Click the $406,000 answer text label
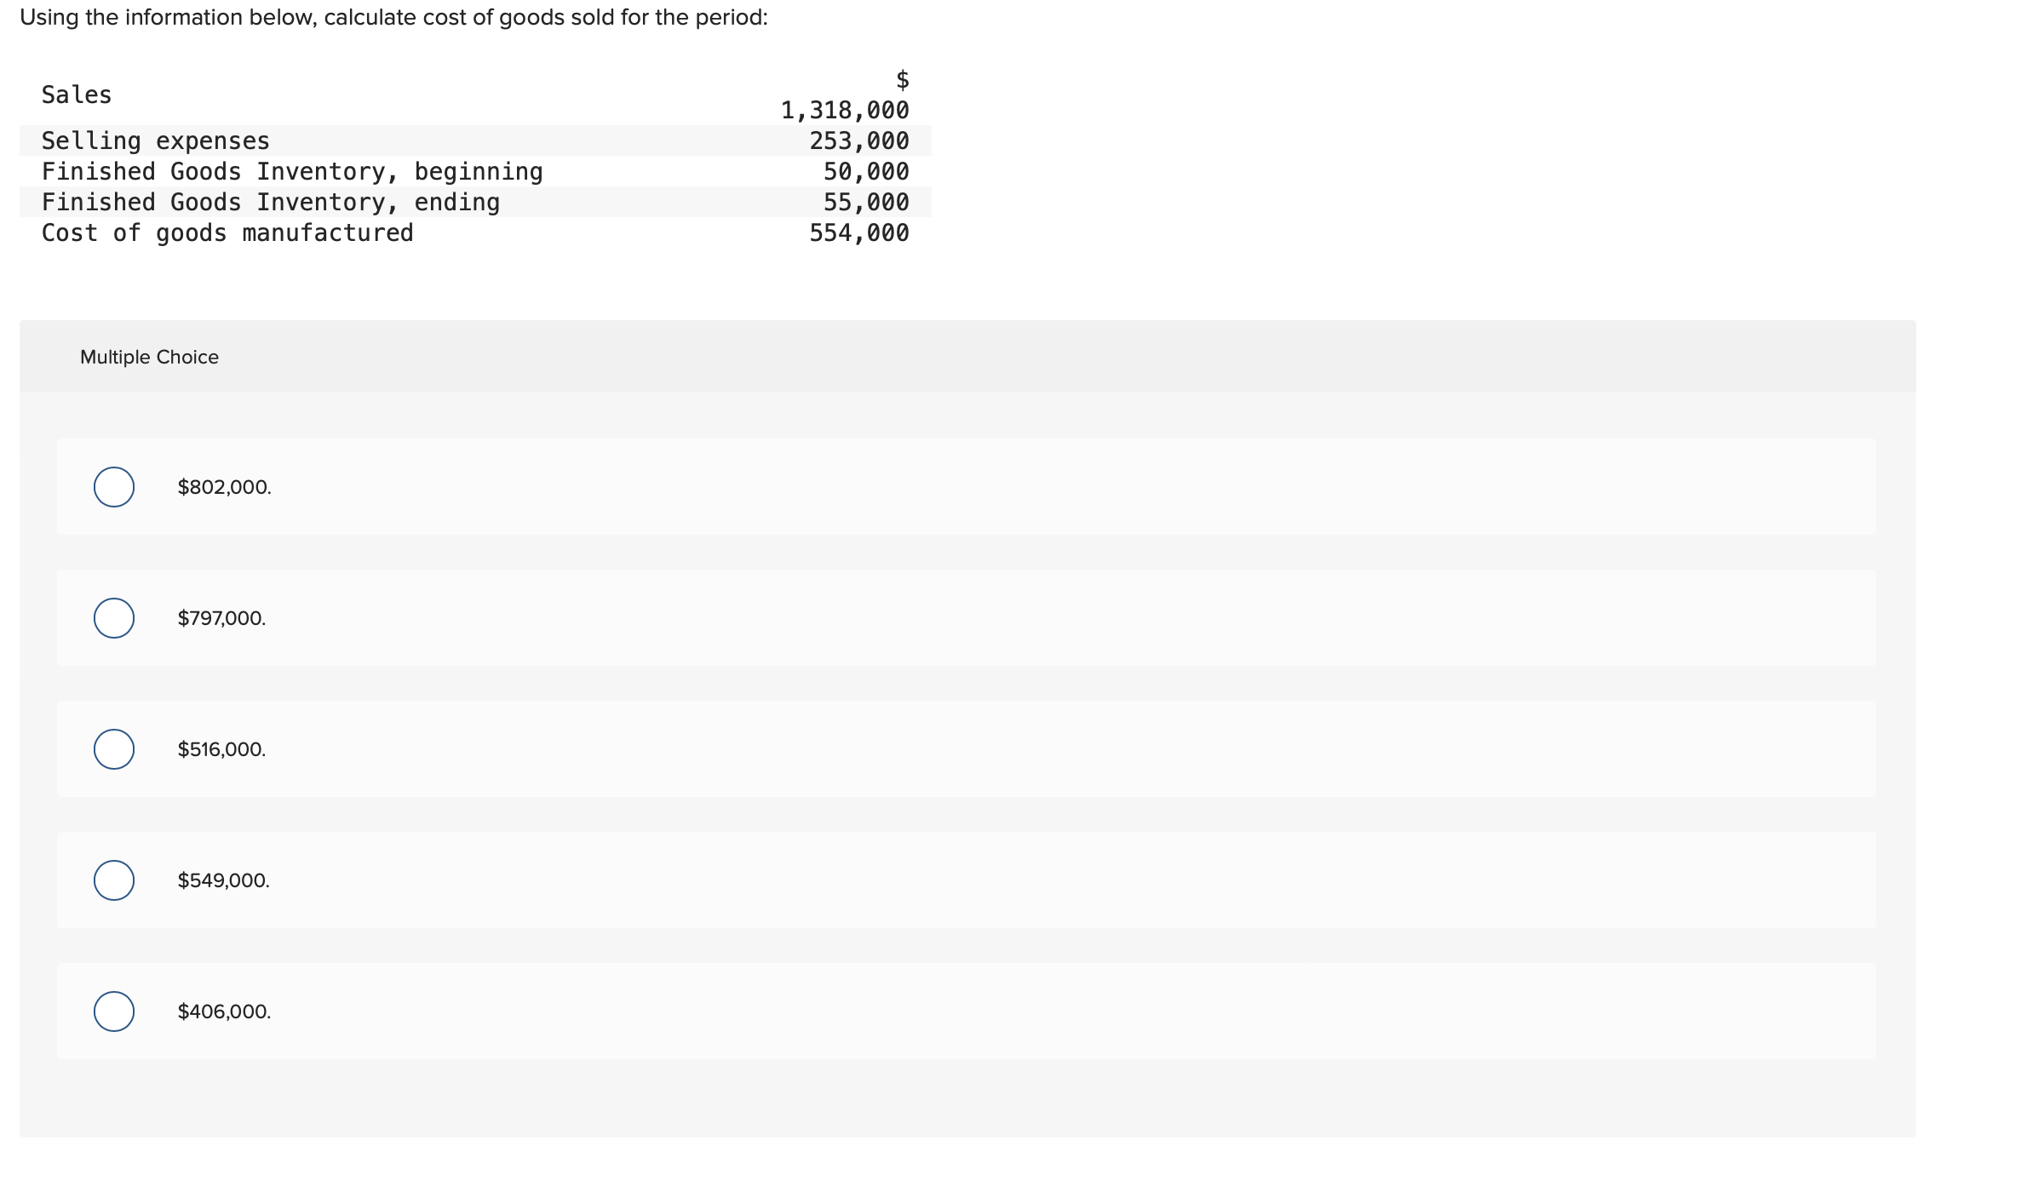The height and width of the screenshot is (1192, 2032). pos(223,1011)
